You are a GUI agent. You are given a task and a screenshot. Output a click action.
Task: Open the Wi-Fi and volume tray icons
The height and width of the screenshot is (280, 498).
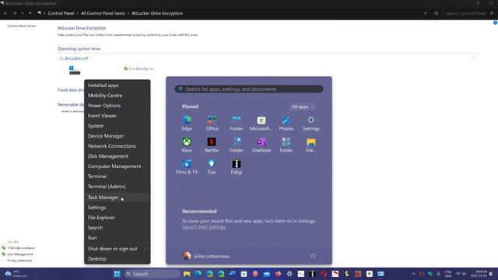(x=461, y=274)
